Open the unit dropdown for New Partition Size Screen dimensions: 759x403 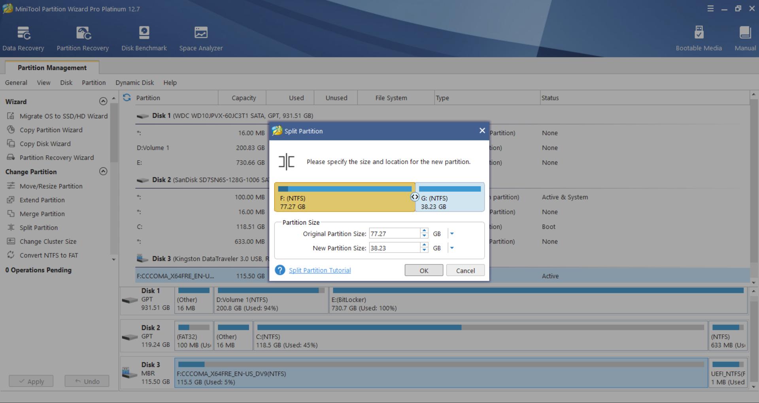(452, 248)
